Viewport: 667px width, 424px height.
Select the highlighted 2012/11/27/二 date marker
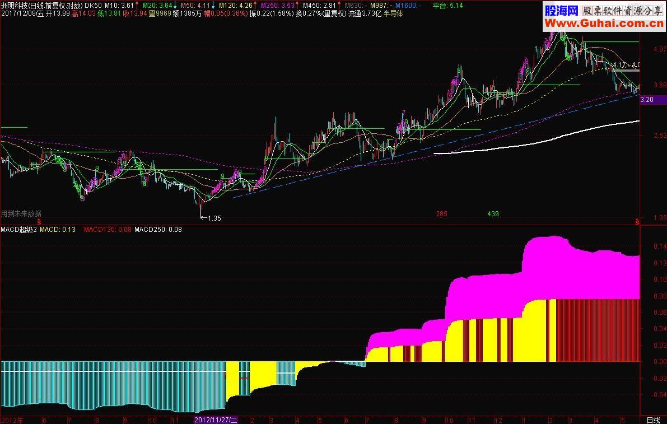216,420
